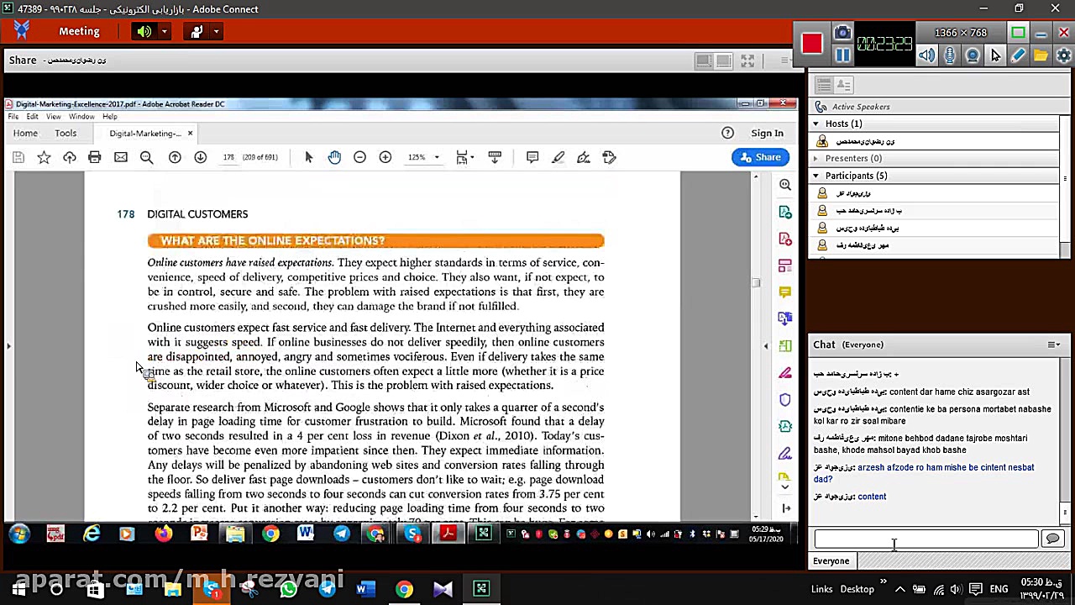Choose the Hand pan tool in Acrobat

point(334,157)
